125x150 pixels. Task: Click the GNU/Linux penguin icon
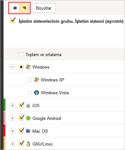[28, 144]
